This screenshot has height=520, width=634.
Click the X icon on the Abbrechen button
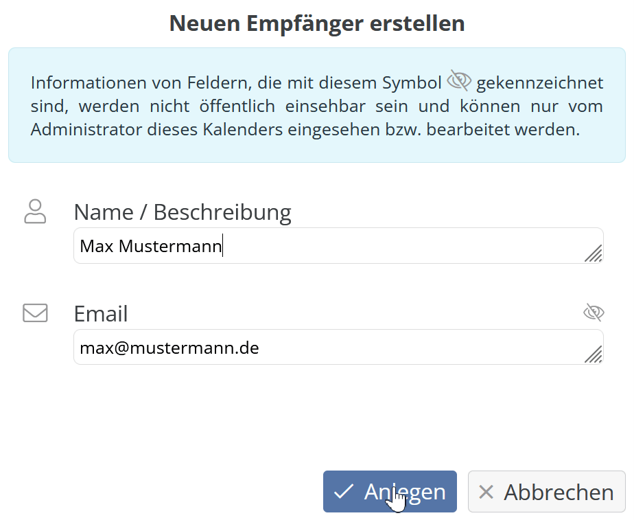coord(486,492)
